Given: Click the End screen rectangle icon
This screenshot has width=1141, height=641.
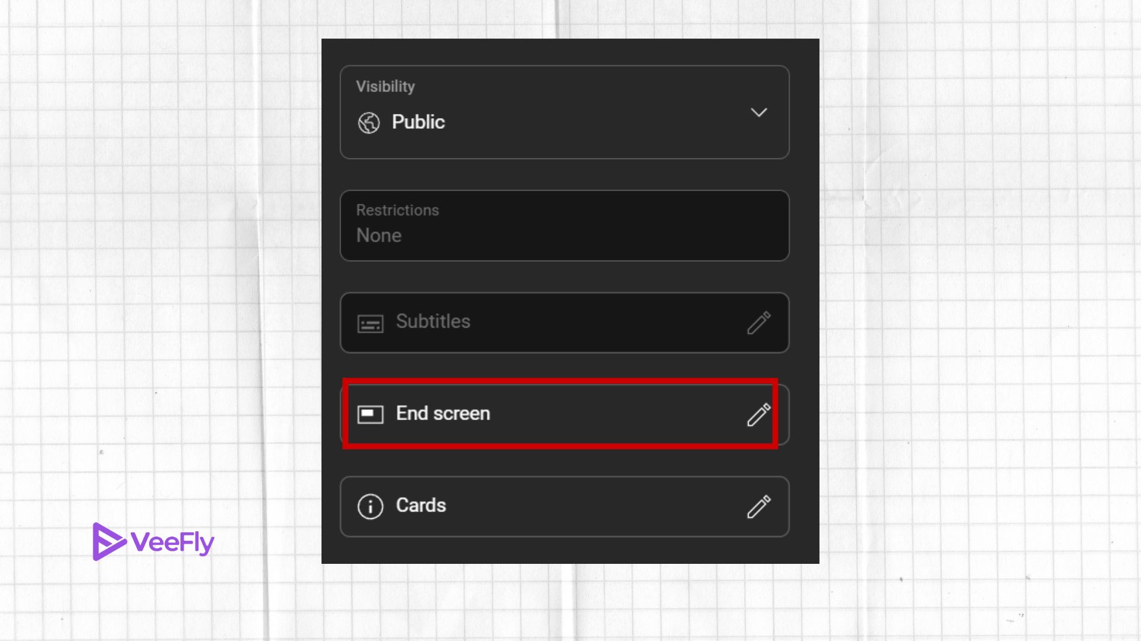Looking at the screenshot, I should pyautogui.click(x=370, y=414).
